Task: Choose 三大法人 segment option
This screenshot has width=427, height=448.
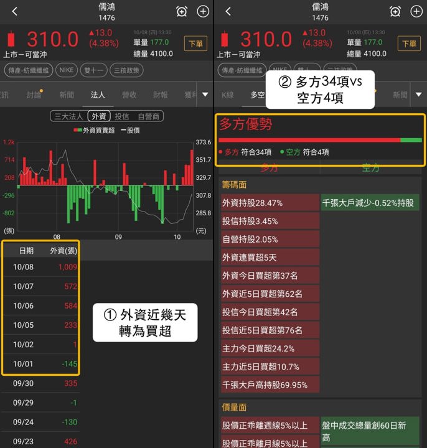Action: coord(68,116)
